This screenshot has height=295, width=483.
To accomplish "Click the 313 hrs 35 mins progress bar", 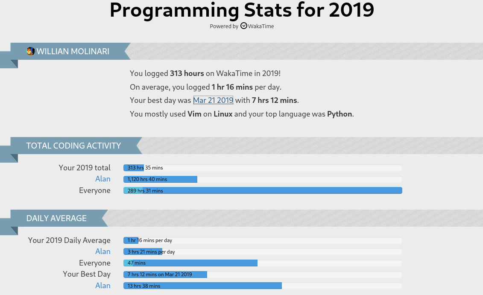I will point(263,168).
